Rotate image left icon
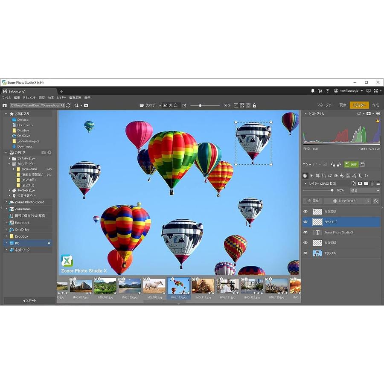384x384 pixels. pyautogui.click(x=333, y=164)
